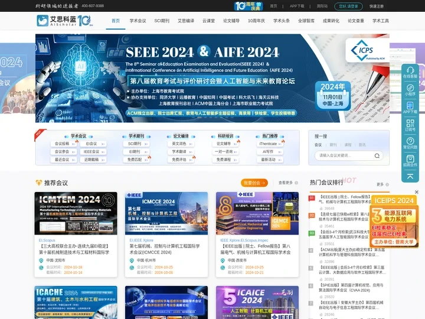The height and width of the screenshot is (319, 425).
Task: Open APP下载 in the side toolbar
Action: click(x=410, y=108)
